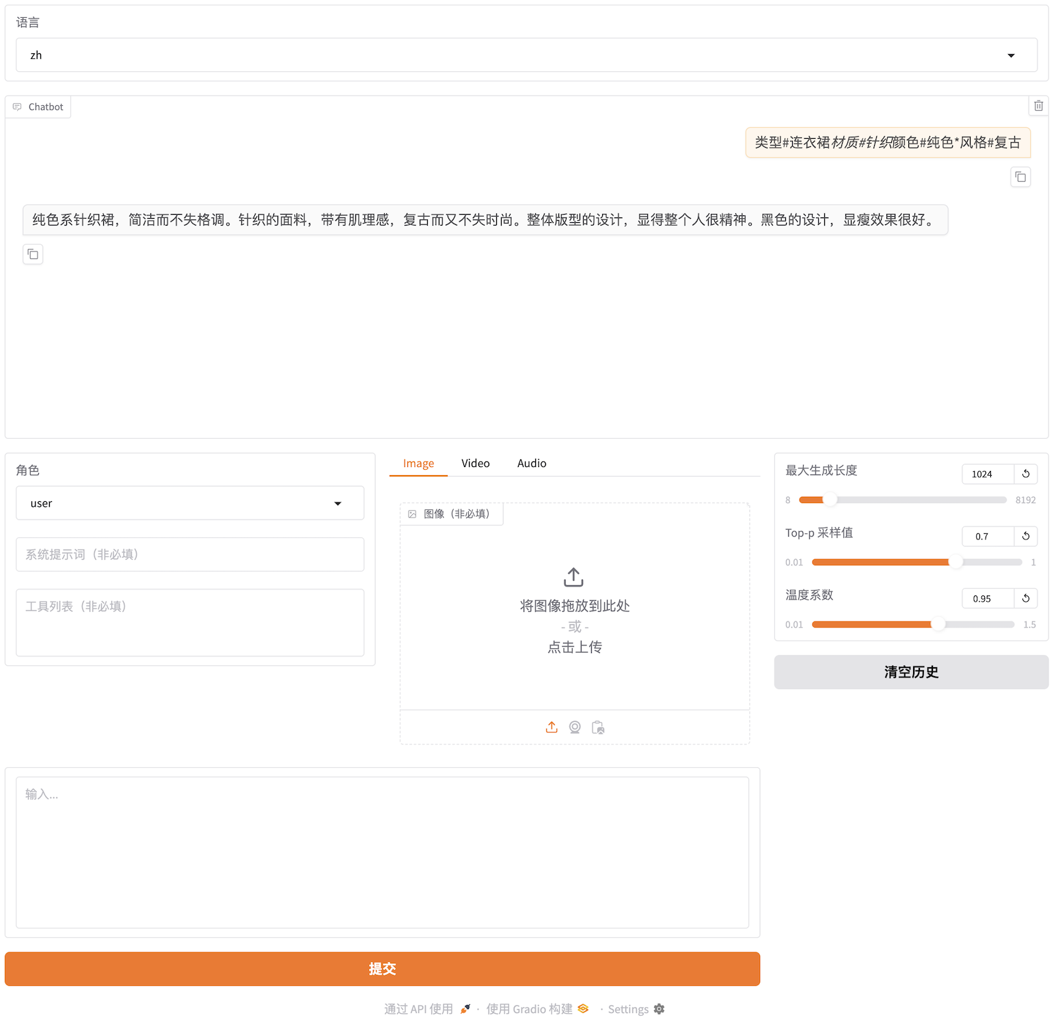Reset 温度系数 to its default value

(1026, 598)
